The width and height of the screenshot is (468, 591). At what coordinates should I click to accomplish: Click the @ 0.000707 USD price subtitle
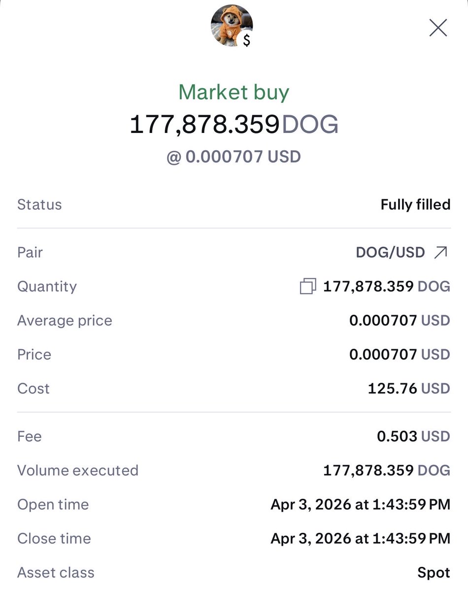coord(234,157)
